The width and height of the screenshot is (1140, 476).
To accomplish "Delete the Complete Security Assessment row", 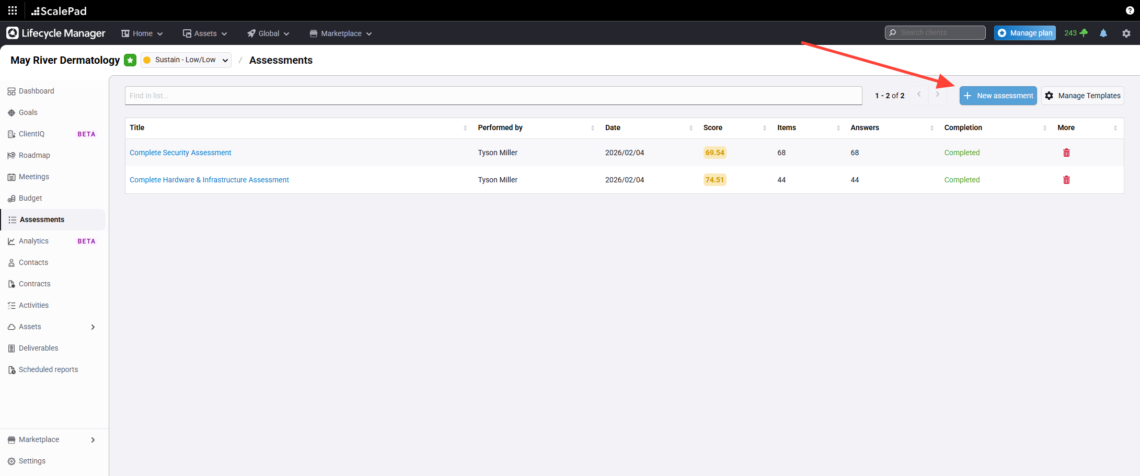I will click(1066, 153).
